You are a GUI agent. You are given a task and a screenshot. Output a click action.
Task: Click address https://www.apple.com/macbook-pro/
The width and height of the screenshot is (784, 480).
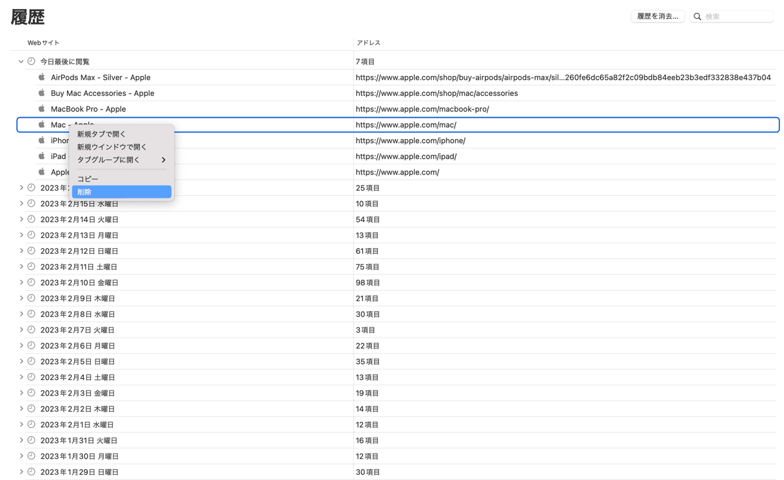click(x=422, y=109)
